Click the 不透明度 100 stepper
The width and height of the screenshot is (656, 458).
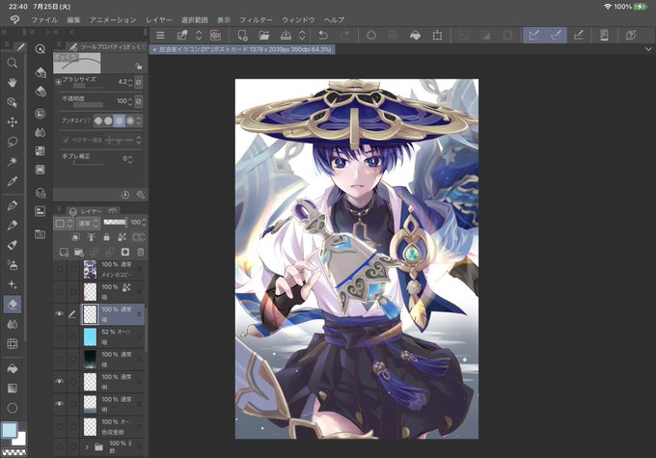[x=130, y=101]
